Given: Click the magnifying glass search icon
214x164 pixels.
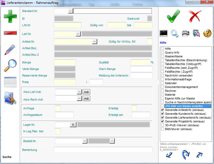Looking at the screenshot, I should pyautogui.click(x=10, y=66).
